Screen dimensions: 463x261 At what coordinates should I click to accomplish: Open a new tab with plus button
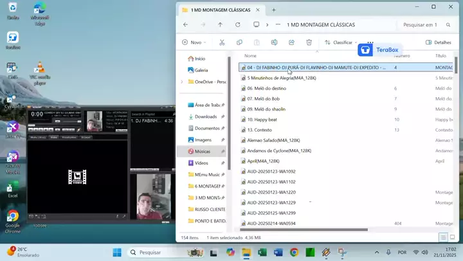(273, 10)
